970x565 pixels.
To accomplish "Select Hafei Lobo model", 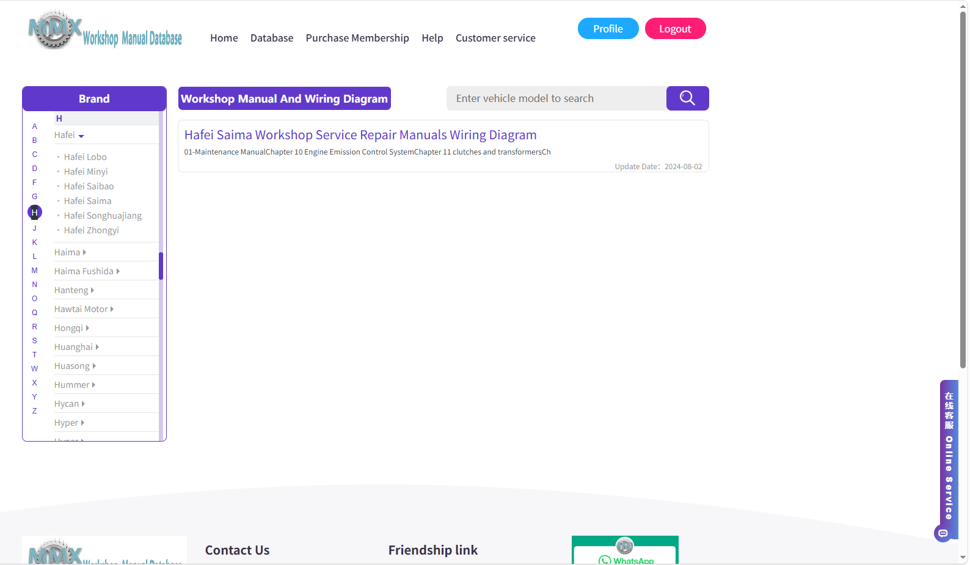I will 85,157.
